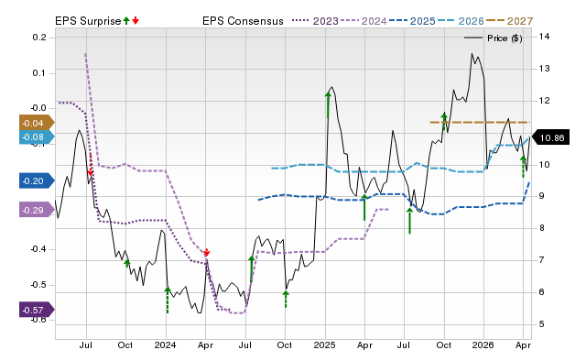Click the -0.6 label on the EPS axis

tap(38, 320)
